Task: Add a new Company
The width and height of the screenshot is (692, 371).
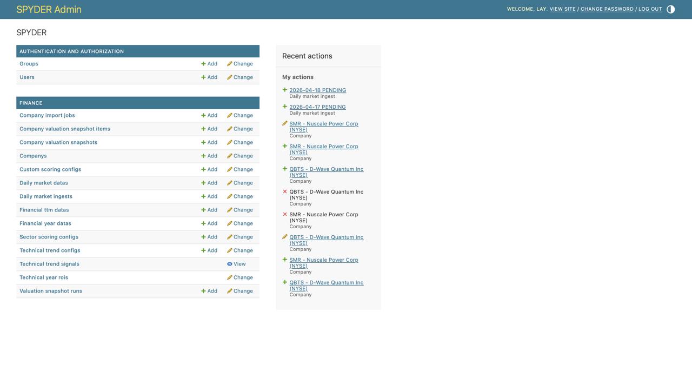Action: pyautogui.click(x=209, y=156)
